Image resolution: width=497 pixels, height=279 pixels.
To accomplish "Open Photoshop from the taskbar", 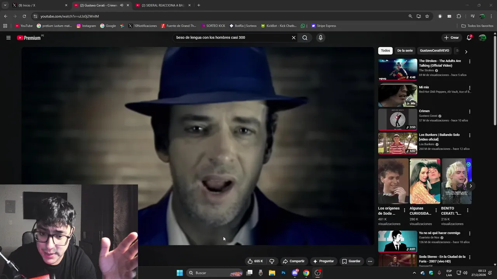I will [x=283, y=273].
